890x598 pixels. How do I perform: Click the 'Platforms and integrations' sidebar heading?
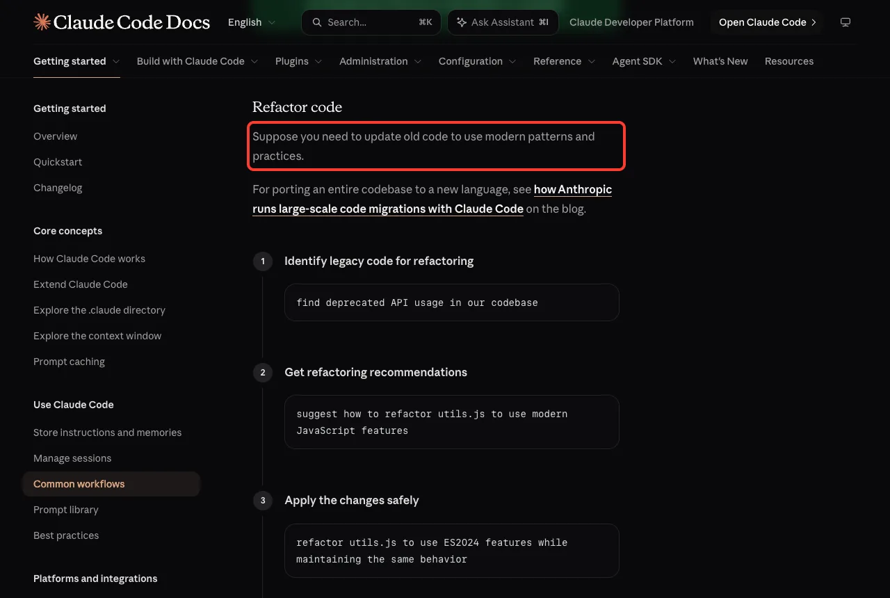point(95,579)
